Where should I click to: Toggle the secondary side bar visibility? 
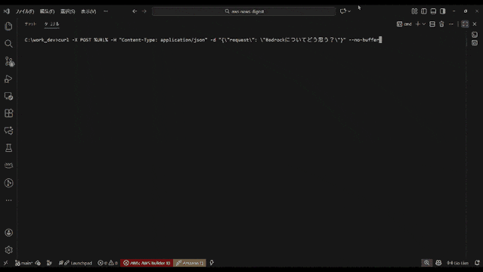click(443, 11)
